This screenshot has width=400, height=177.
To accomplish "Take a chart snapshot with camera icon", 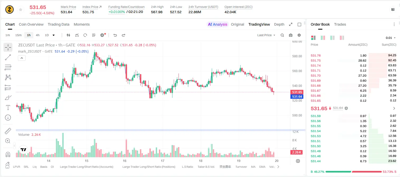I will click(x=291, y=35).
